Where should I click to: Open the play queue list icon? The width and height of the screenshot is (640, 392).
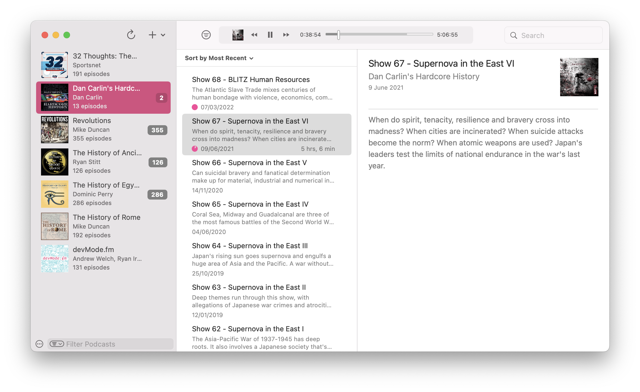point(206,35)
